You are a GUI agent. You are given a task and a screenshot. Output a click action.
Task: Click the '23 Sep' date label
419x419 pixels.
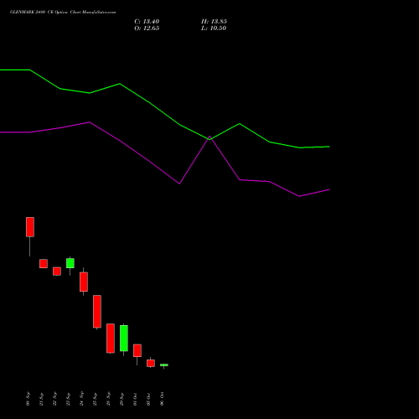click(x=68, y=399)
